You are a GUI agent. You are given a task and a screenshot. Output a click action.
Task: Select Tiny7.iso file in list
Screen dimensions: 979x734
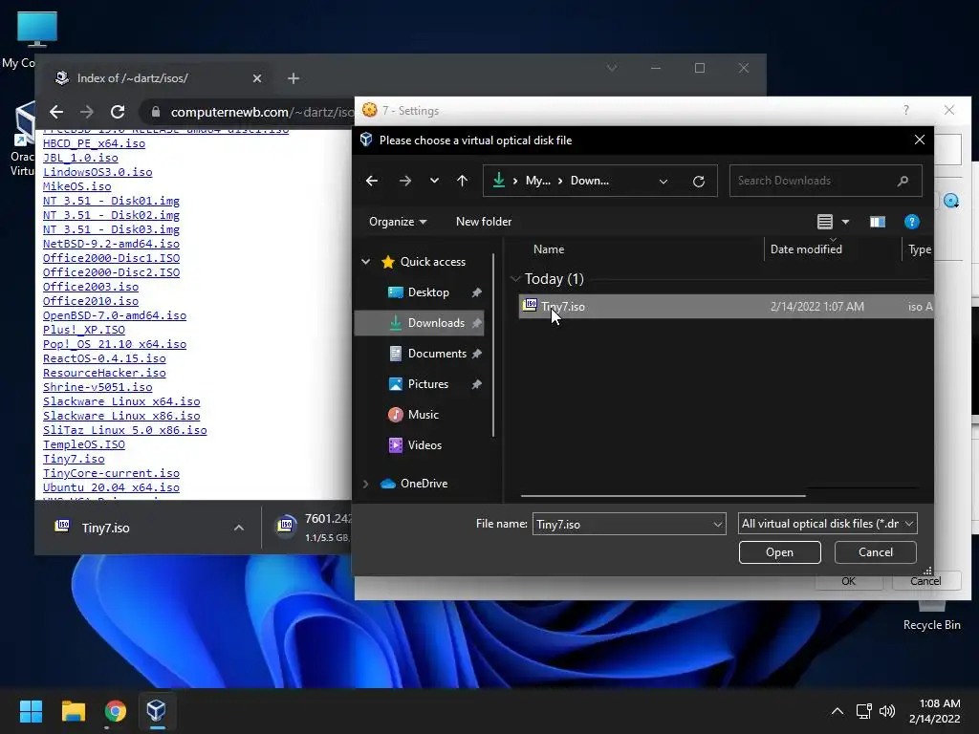click(727, 307)
